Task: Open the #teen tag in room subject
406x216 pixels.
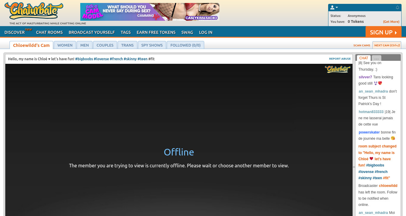Action: click(x=142, y=59)
